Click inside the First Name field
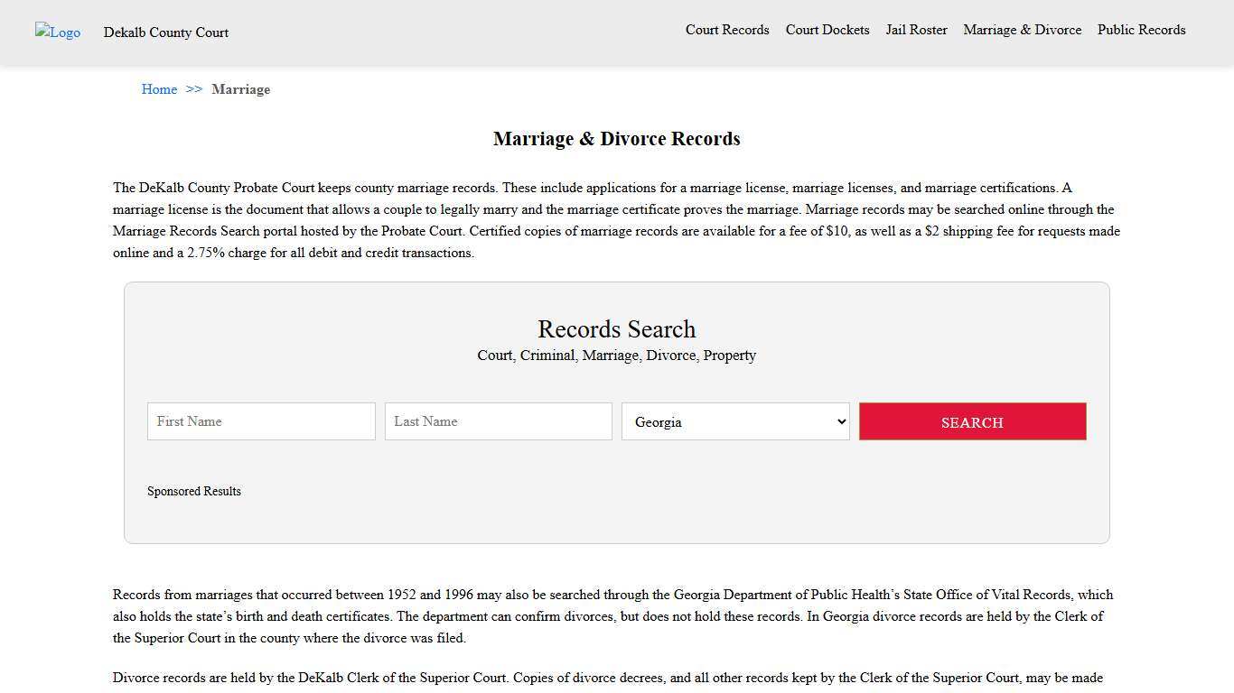1234x693 pixels. (260, 421)
